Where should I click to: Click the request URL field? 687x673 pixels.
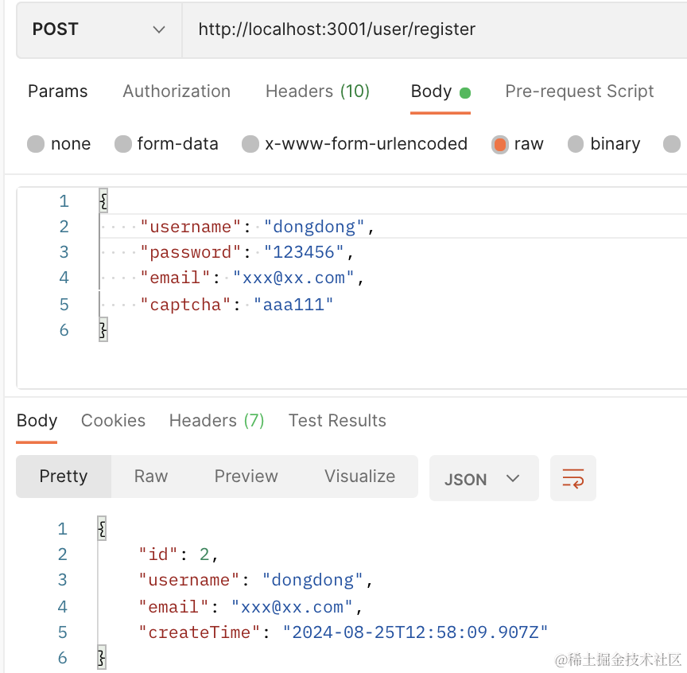[x=429, y=29]
